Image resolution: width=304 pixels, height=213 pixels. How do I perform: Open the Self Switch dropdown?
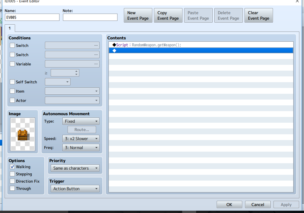click(58, 82)
